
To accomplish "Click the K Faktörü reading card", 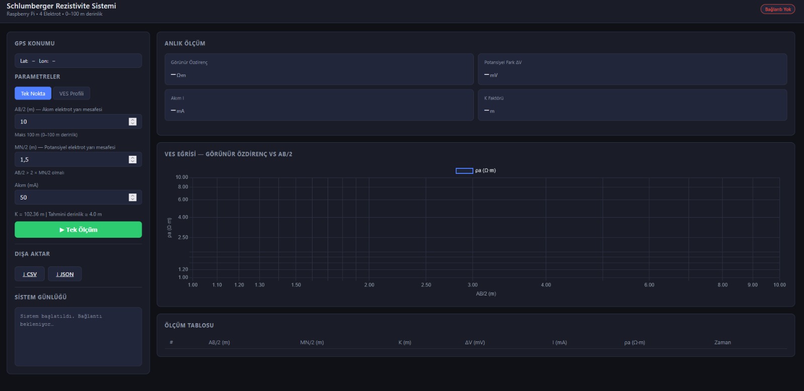I will point(632,105).
